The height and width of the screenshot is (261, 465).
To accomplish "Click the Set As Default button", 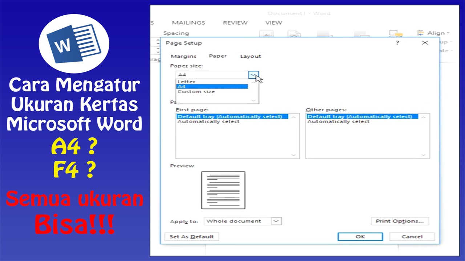I will (192, 237).
